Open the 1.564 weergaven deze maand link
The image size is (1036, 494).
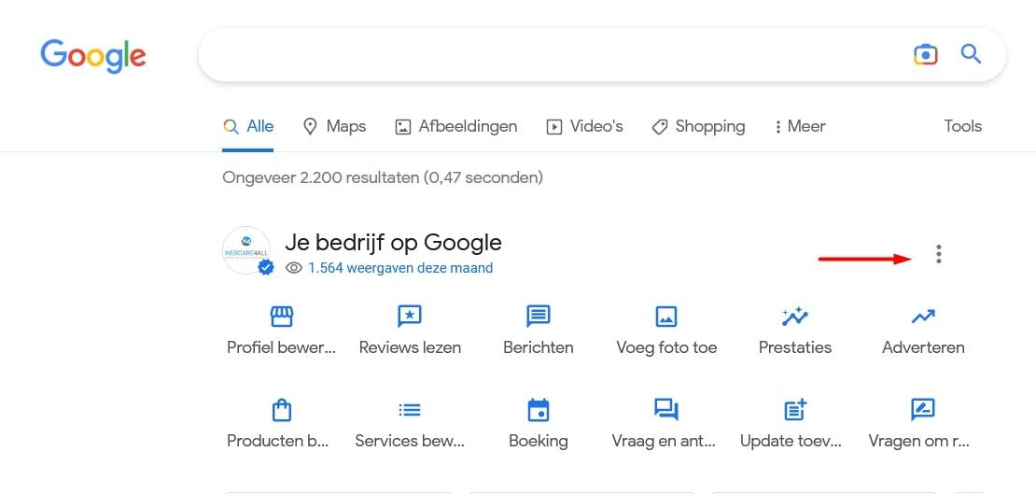[400, 268]
